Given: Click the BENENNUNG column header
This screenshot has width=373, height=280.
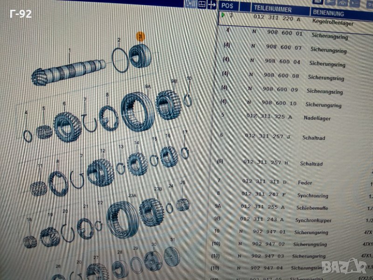Looking at the screenshot, I should tap(329, 12).
